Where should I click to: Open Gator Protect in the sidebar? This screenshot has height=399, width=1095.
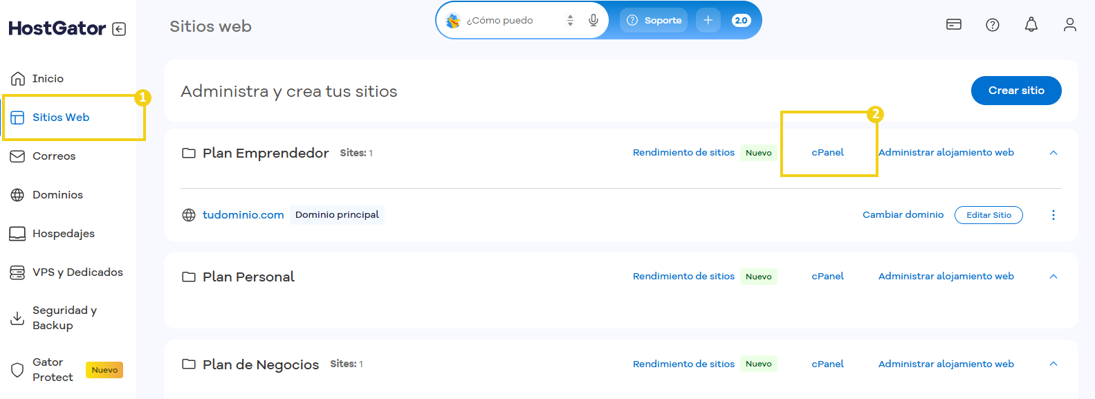53,370
